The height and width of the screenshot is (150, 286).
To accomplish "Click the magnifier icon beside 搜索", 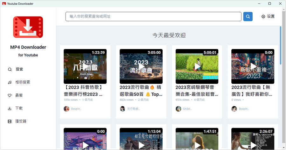I will coord(10,69).
